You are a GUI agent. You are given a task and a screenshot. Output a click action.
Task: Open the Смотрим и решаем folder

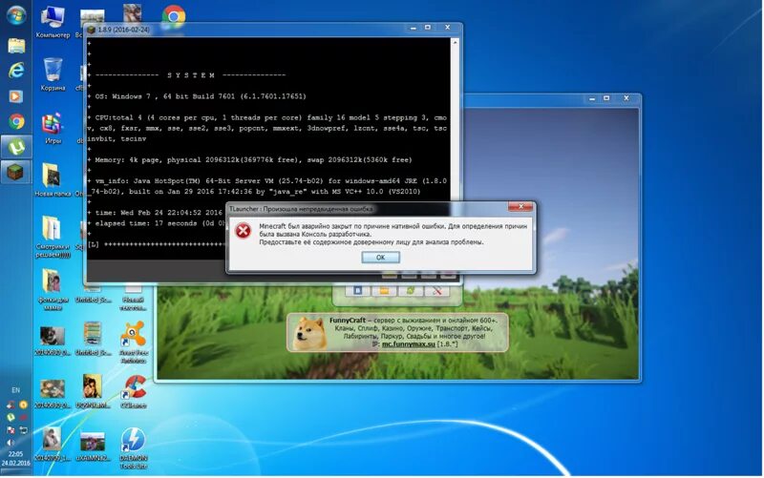pos(53,236)
